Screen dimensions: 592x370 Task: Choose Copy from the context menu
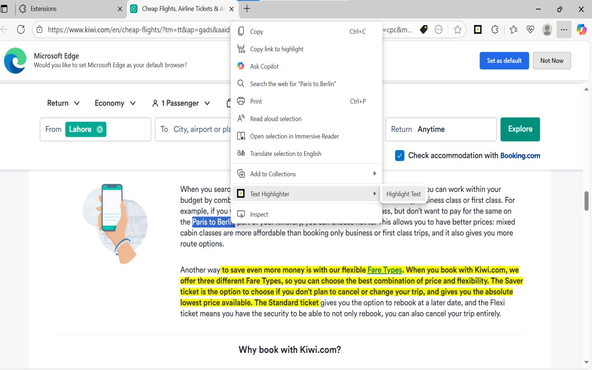(307, 31)
